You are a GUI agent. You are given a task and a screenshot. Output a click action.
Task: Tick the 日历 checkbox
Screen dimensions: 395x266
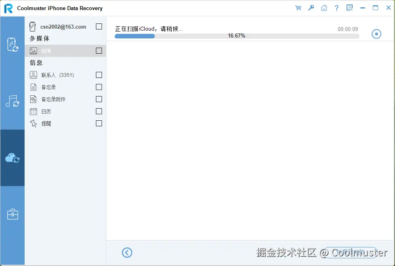pos(99,111)
